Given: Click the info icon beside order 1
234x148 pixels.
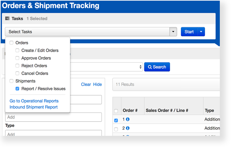Looking at the screenshot, I should coord(128,119).
